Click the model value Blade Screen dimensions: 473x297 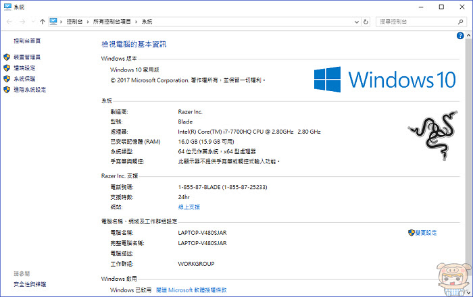pos(185,122)
